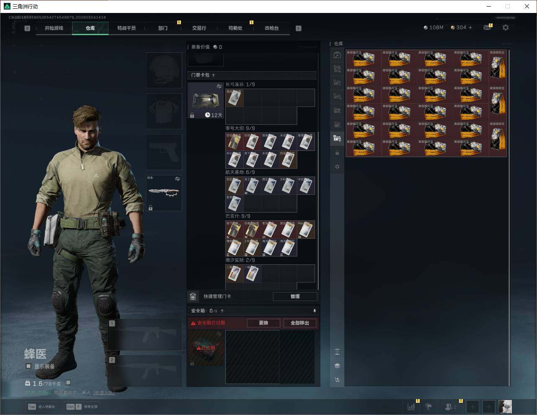Open the 开始游戏 tab
Screen dimensions: 537x415
pyautogui.click(x=54, y=28)
